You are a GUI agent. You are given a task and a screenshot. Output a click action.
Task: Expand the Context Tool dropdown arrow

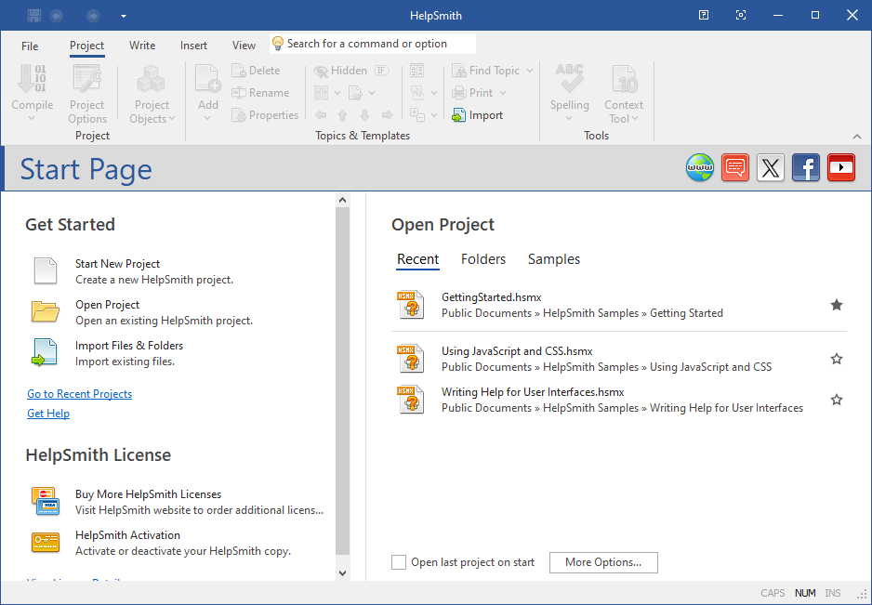pyautogui.click(x=635, y=118)
